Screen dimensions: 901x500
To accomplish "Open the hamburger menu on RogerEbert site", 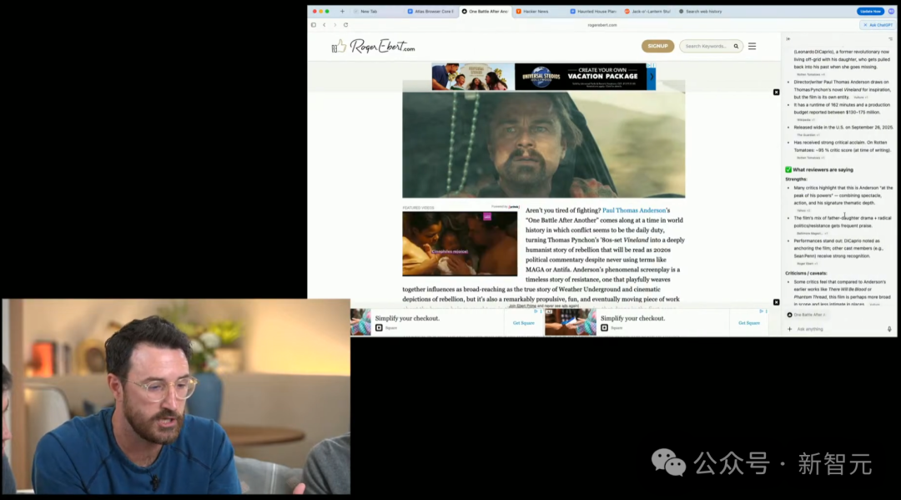I will tap(752, 47).
